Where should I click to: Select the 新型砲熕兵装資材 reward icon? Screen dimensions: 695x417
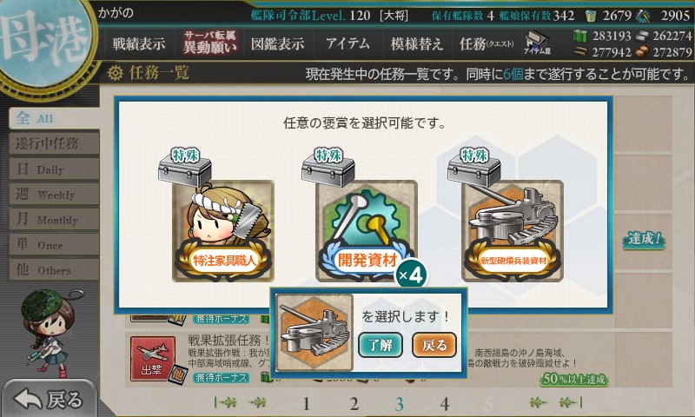click(513, 231)
